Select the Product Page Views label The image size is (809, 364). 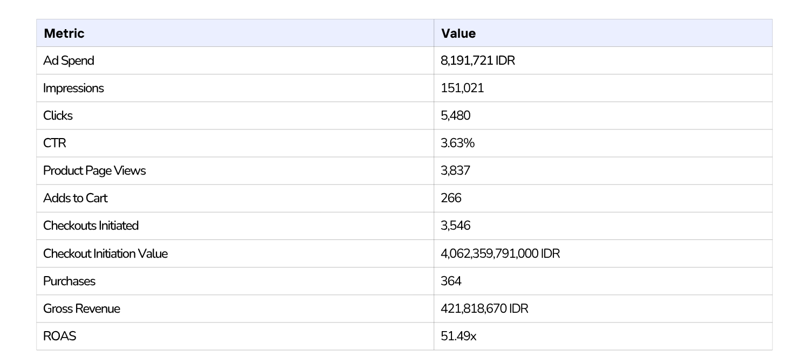tap(94, 171)
